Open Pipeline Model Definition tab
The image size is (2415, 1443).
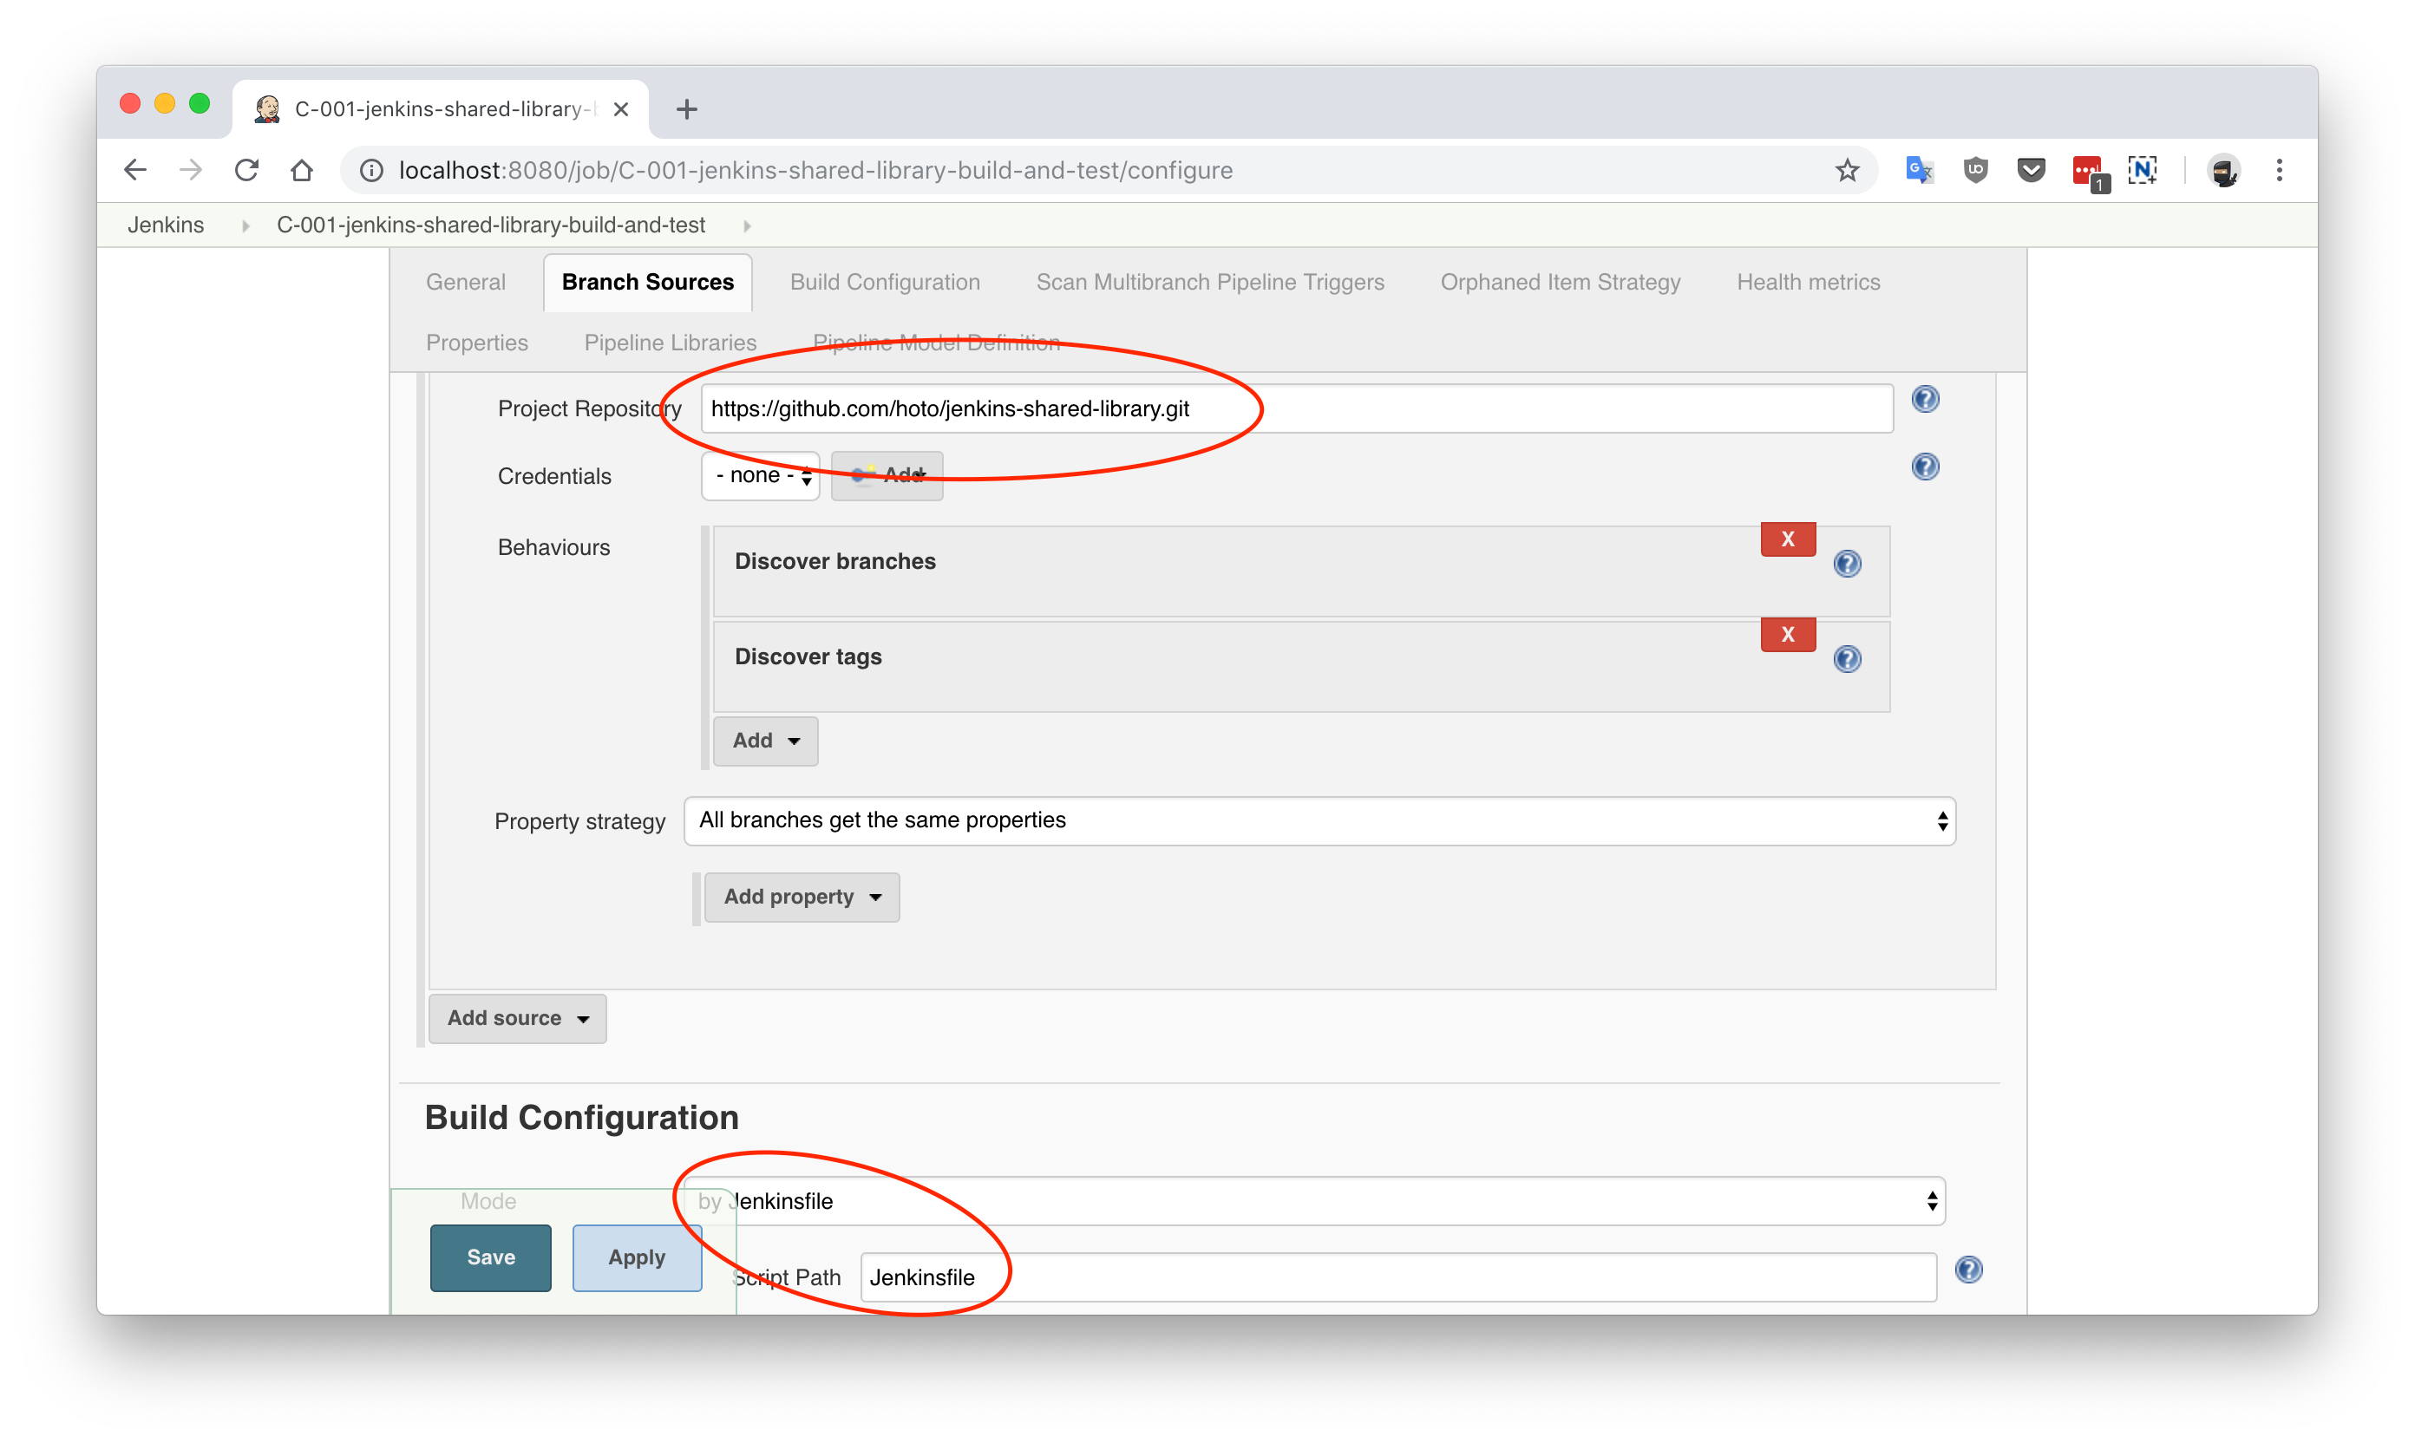[936, 343]
